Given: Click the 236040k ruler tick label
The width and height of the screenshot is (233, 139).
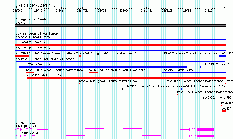Looking at the screenshot, I should pos(18,11).
